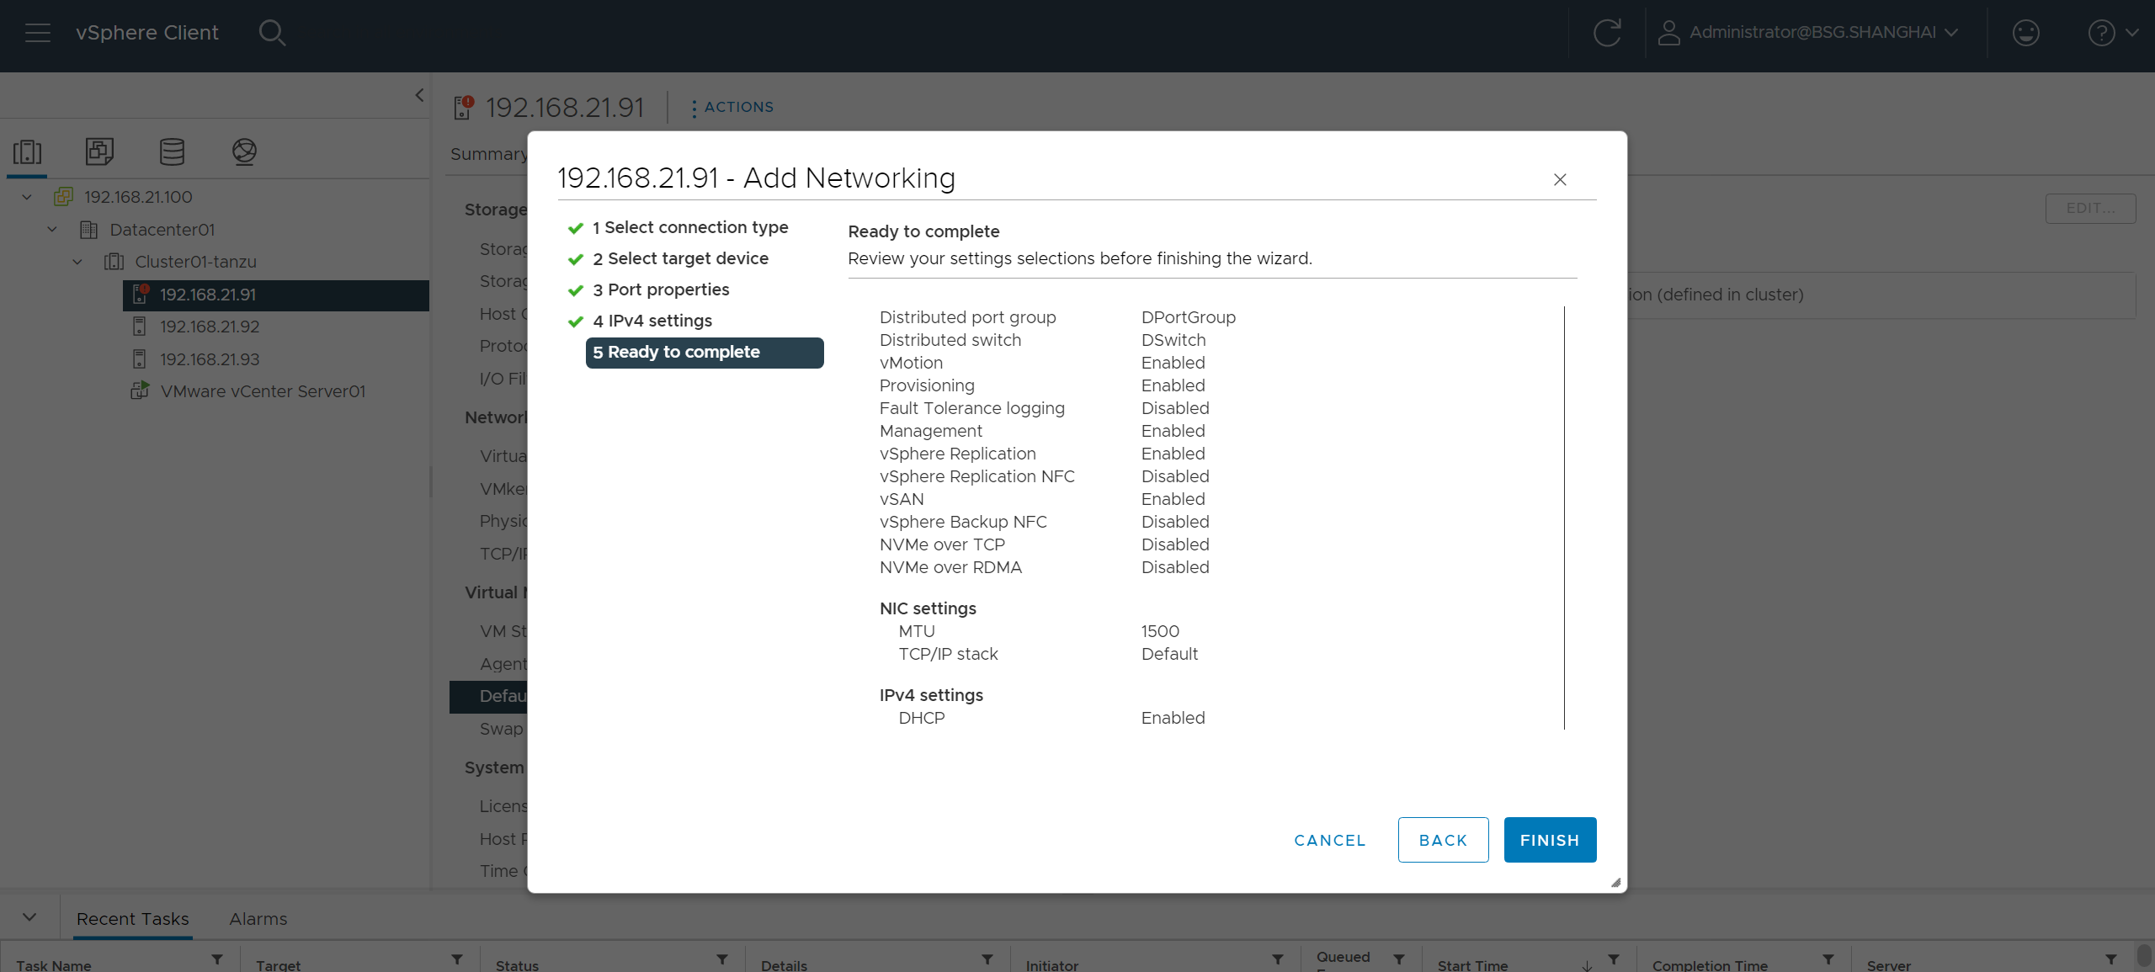Open the Networking inventory view icon

[x=244, y=152]
